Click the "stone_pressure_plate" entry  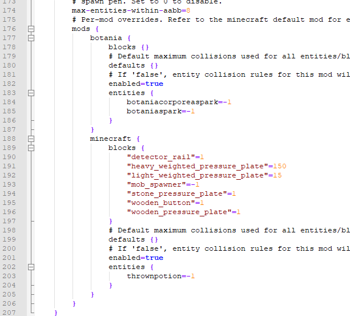pos(181,194)
